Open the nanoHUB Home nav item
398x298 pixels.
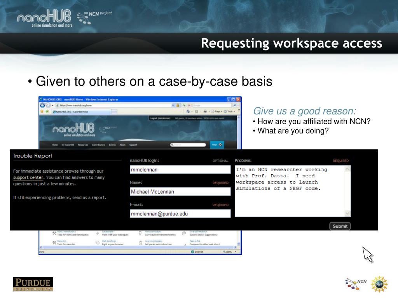[x=55, y=145]
